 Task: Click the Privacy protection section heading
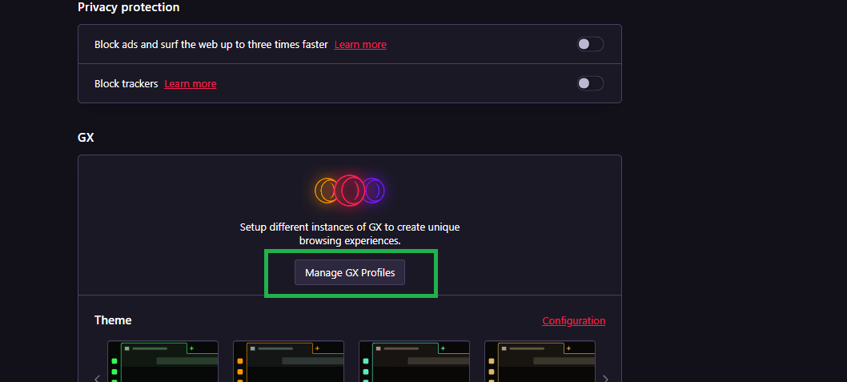128,7
